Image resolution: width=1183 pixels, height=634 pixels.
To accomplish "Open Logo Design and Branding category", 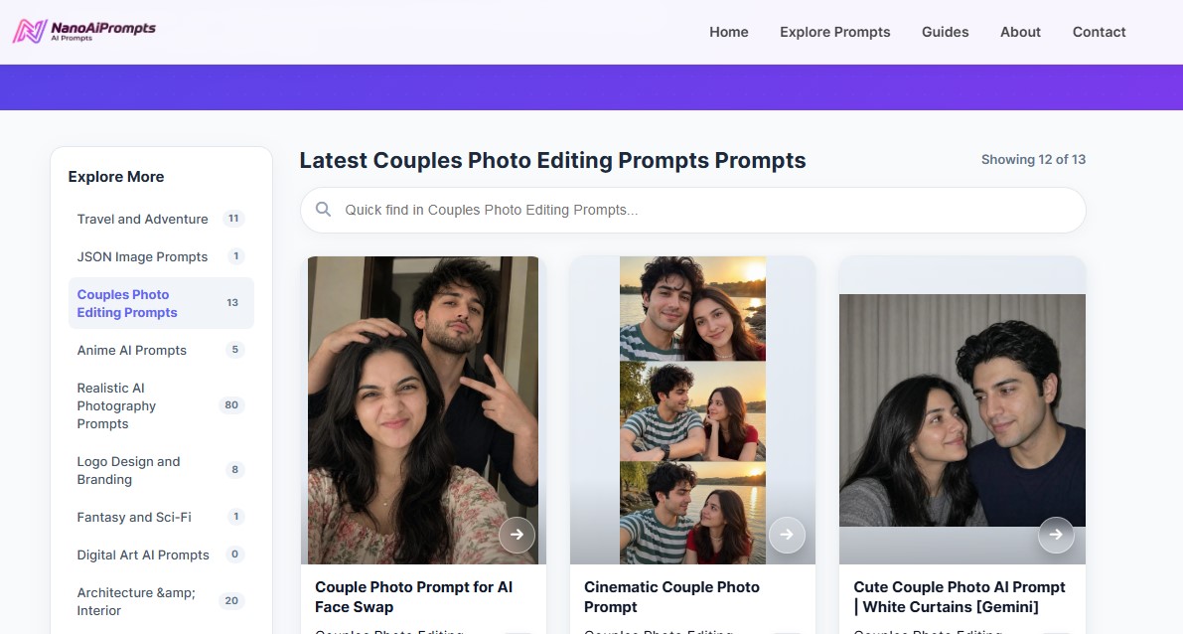I will (x=161, y=470).
